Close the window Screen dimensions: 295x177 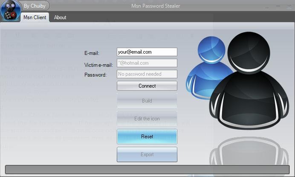coord(289,7)
